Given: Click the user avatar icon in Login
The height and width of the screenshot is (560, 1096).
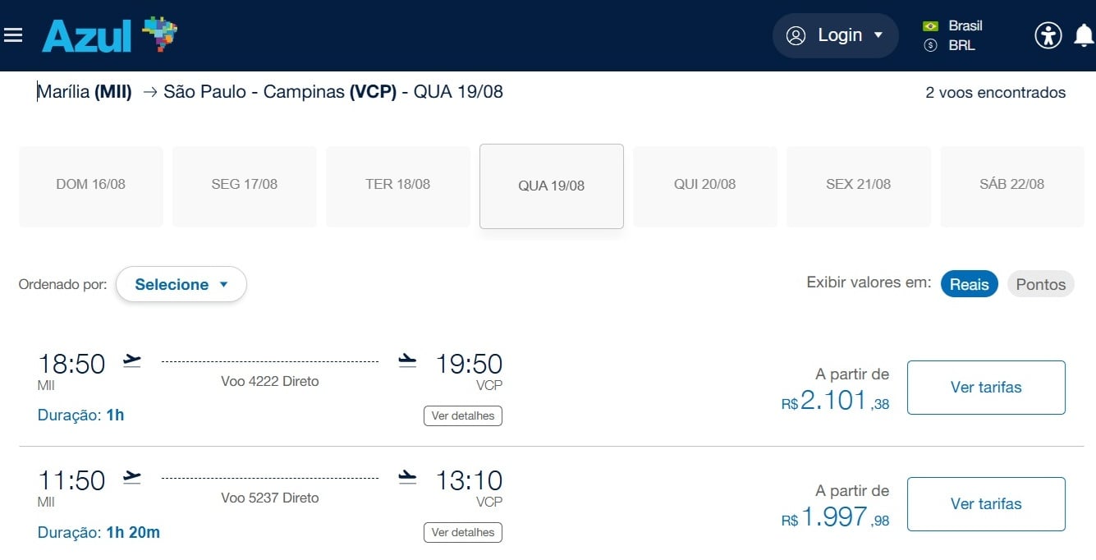Looking at the screenshot, I should 796,35.
